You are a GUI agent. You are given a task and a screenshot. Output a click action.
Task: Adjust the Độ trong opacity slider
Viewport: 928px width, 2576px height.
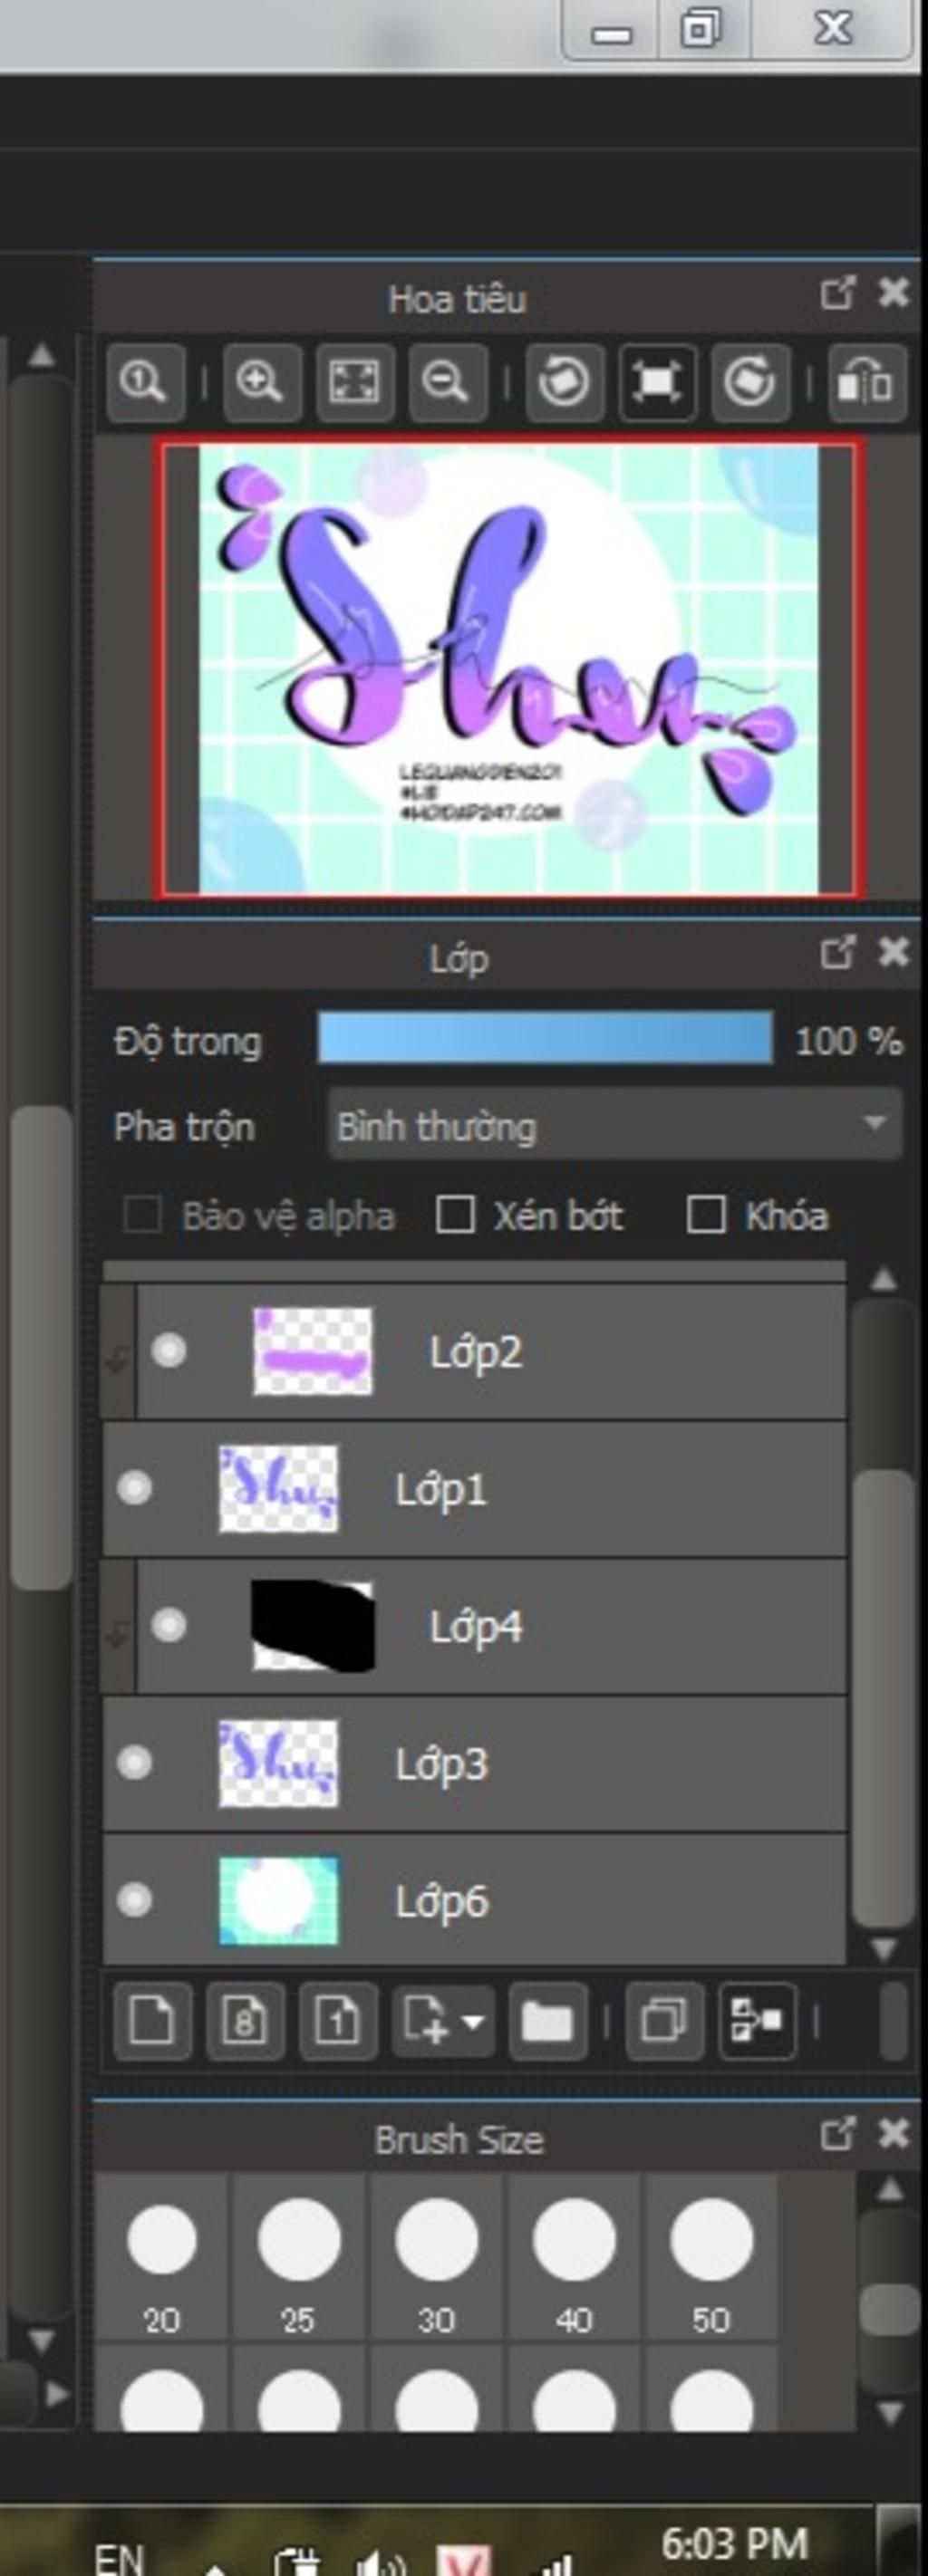(x=544, y=1037)
